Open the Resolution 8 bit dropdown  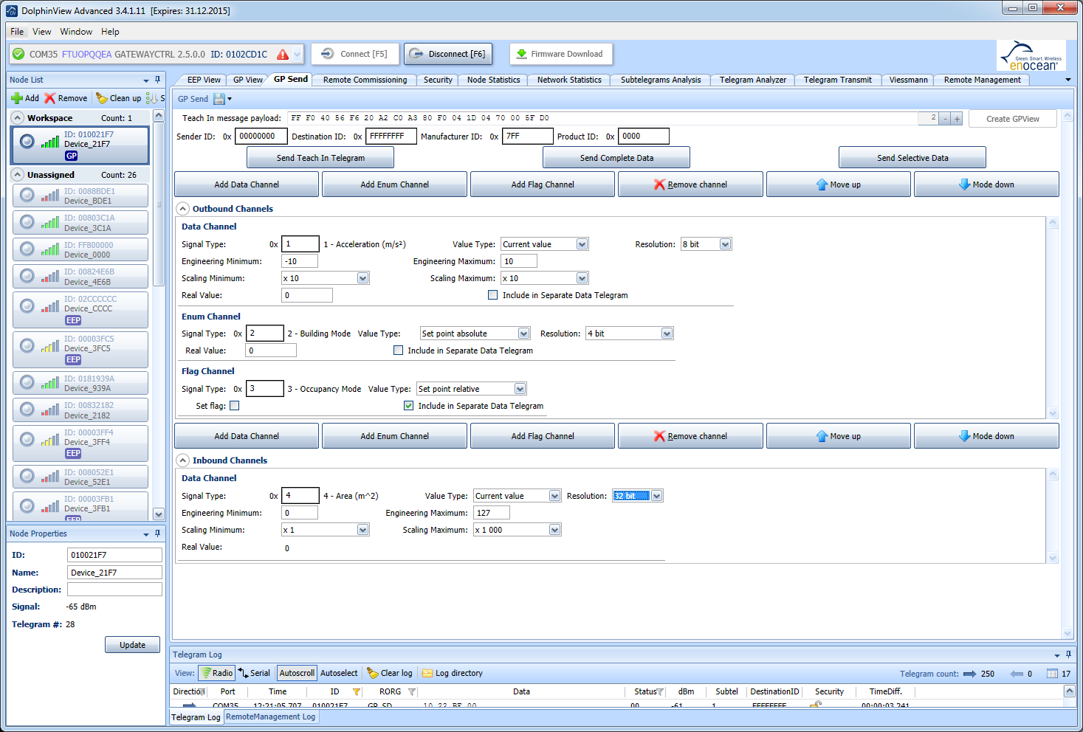(725, 244)
